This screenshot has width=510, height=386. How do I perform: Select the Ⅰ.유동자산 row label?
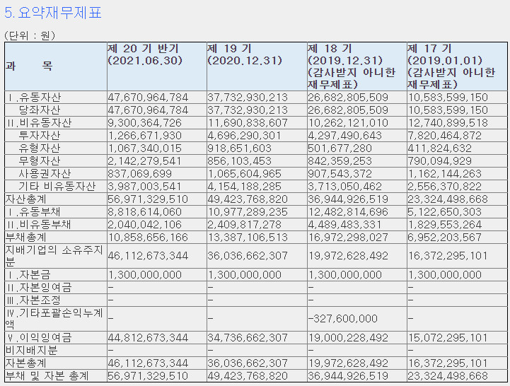(34, 98)
